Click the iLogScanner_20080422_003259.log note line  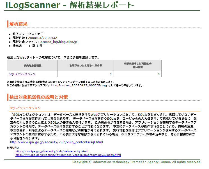pos(75,85)
